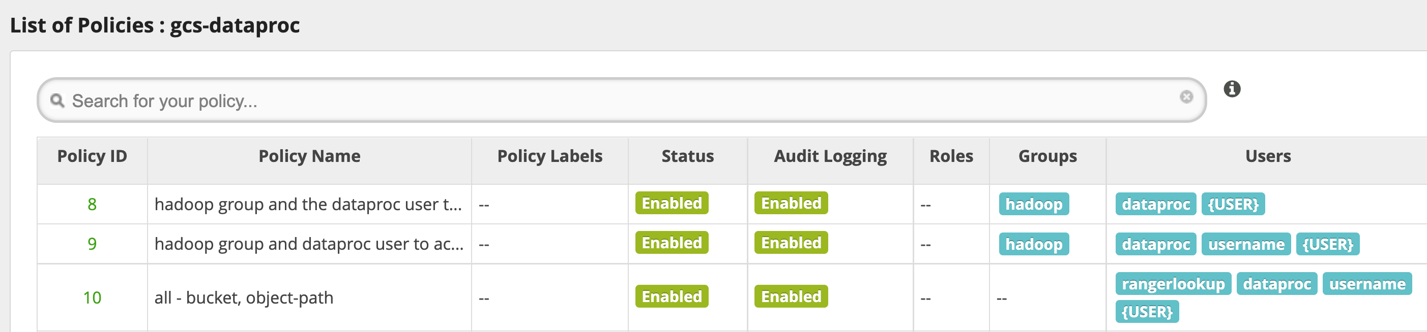Click rangerlookup user tag in policy 10
Screen dimensions: 1427x332
pyautogui.click(x=1173, y=284)
